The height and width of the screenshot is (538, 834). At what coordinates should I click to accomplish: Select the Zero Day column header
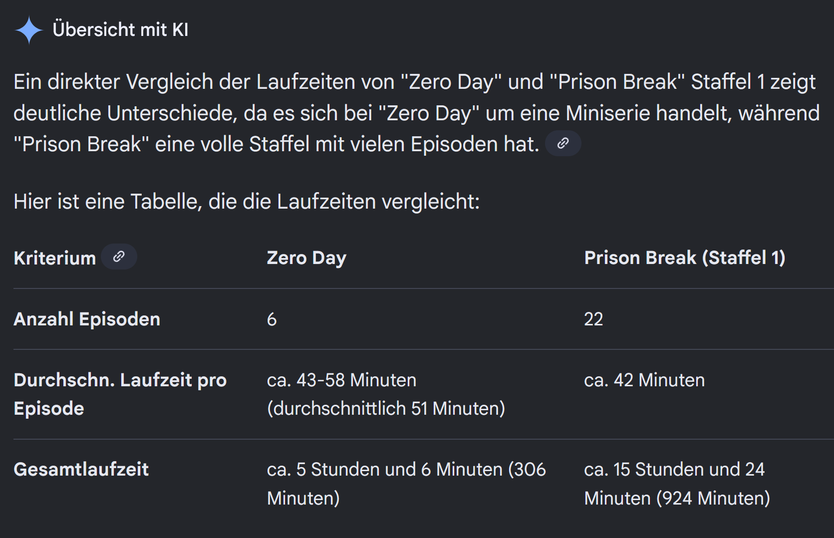[306, 258]
